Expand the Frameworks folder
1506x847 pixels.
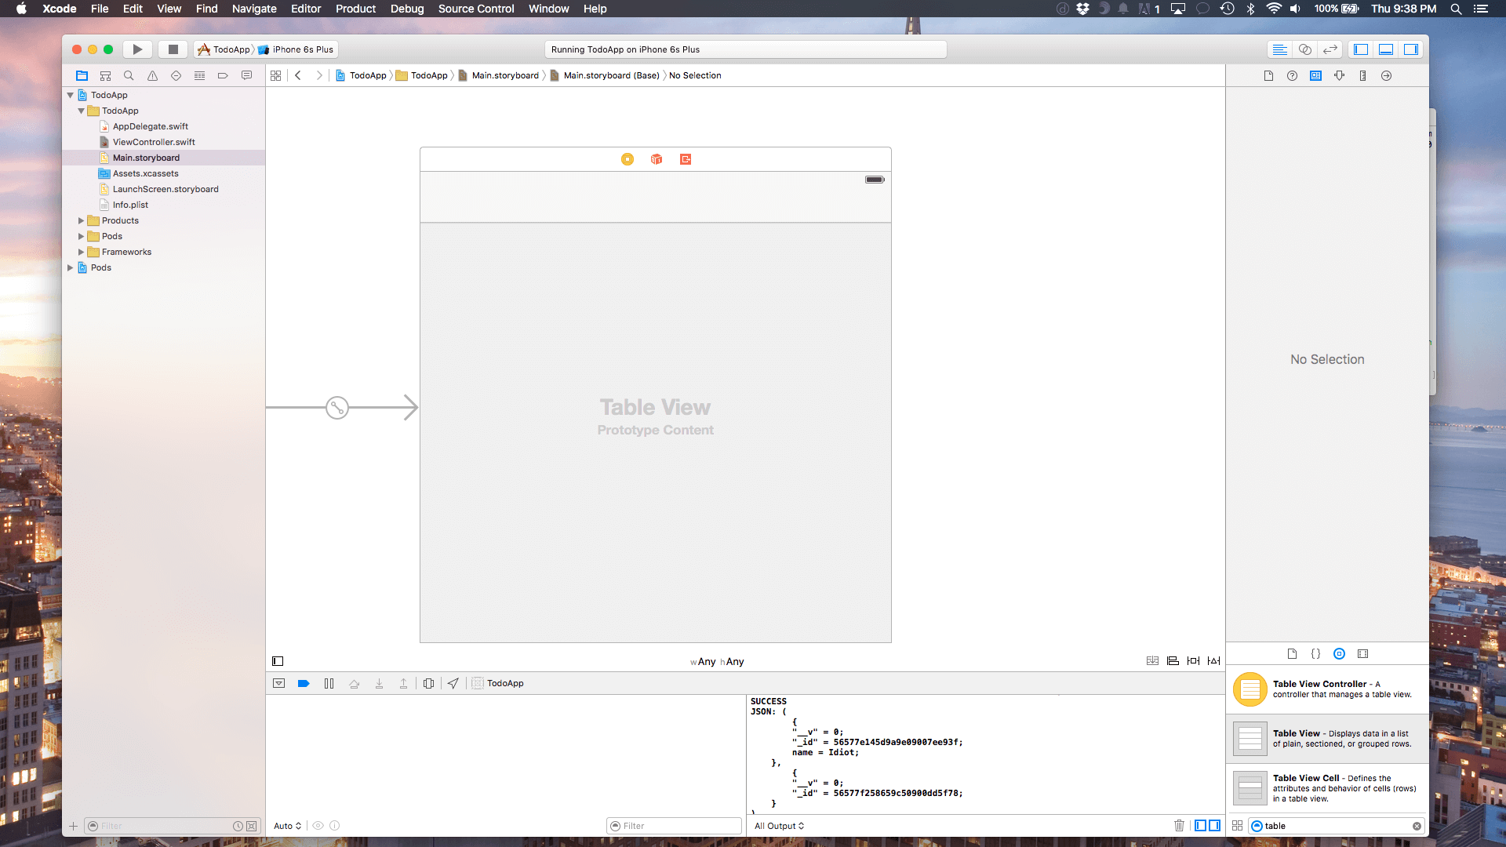[x=81, y=253]
